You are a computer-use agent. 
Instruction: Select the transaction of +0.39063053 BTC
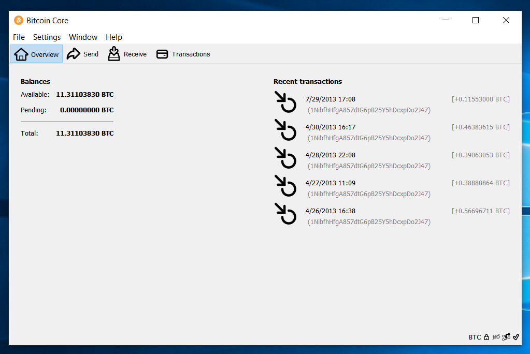480,155
